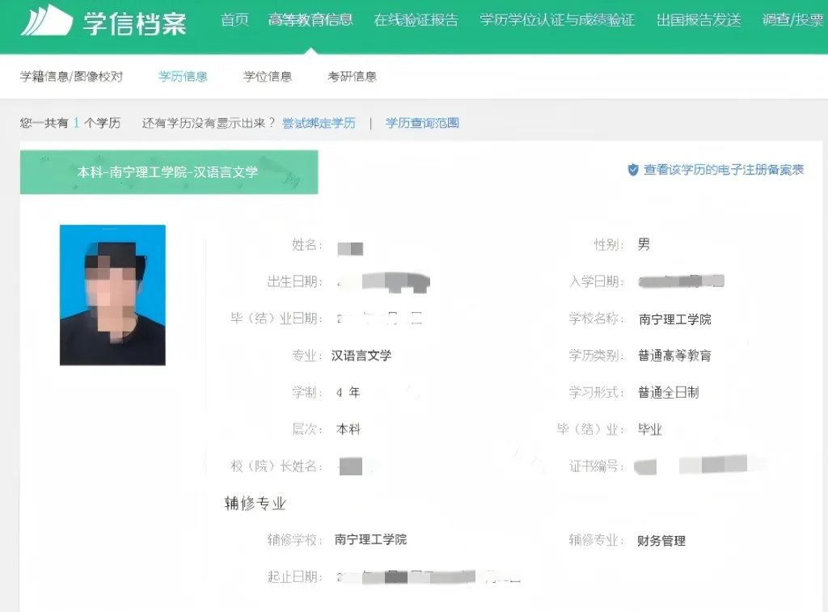Click the 辅修专业 section heading
828x612 pixels.
click(255, 503)
